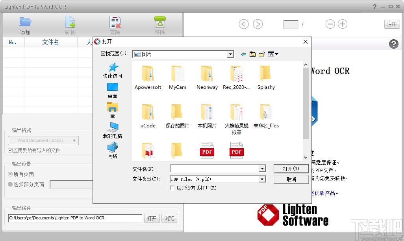Click the 转换 (Convert) toolbar icon
Screen dimensions: 404x241
(x=70, y=22)
